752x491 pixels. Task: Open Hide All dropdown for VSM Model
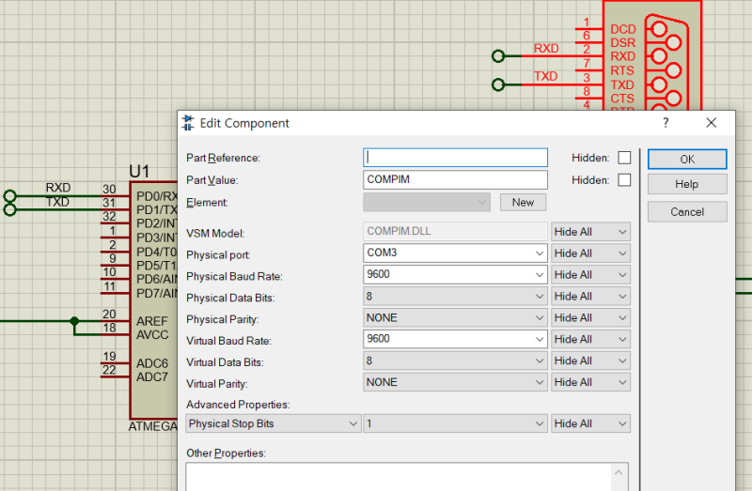click(590, 232)
